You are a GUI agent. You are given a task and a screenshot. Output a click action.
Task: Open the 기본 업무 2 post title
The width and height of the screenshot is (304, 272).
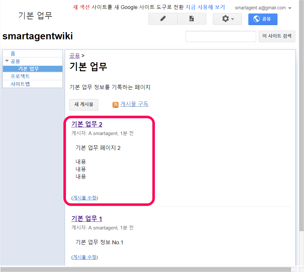87,124
